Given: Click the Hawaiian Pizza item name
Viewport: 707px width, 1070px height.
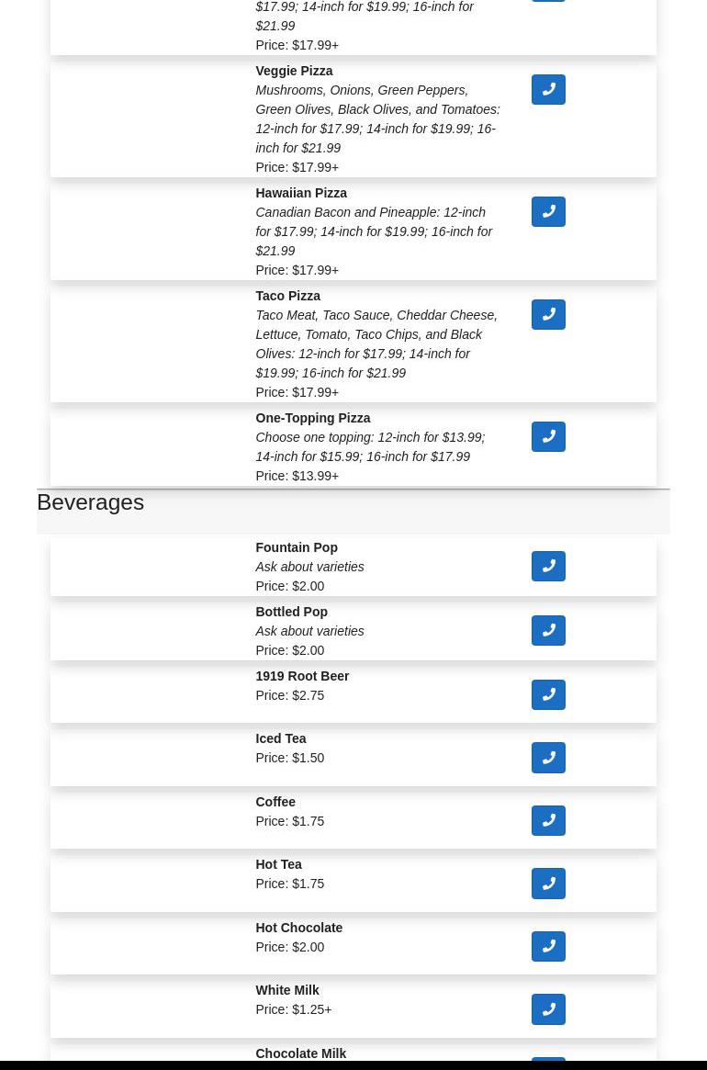Looking at the screenshot, I should coord(300,193).
